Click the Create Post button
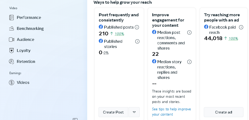The height and width of the screenshot is (120, 249). tap(113, 112)
